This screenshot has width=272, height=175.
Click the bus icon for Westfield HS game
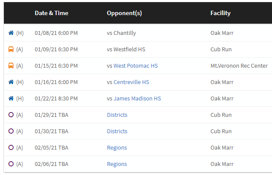click(x=11, y=49)
